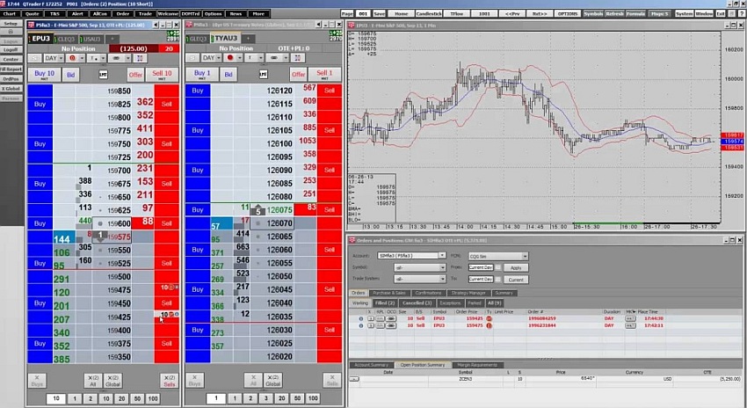
Task: Click the Apply button
Action: click(516, 268)
